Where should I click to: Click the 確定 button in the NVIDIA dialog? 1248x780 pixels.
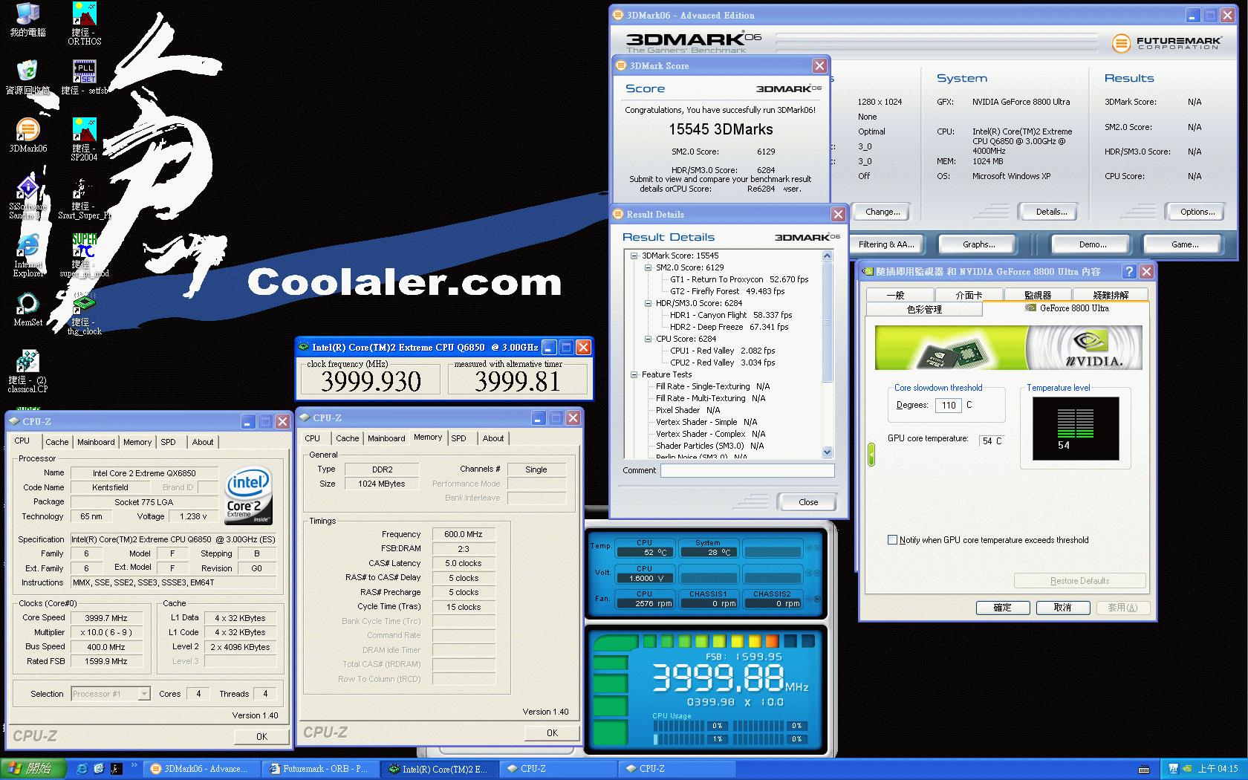(x=1003, y=608)
